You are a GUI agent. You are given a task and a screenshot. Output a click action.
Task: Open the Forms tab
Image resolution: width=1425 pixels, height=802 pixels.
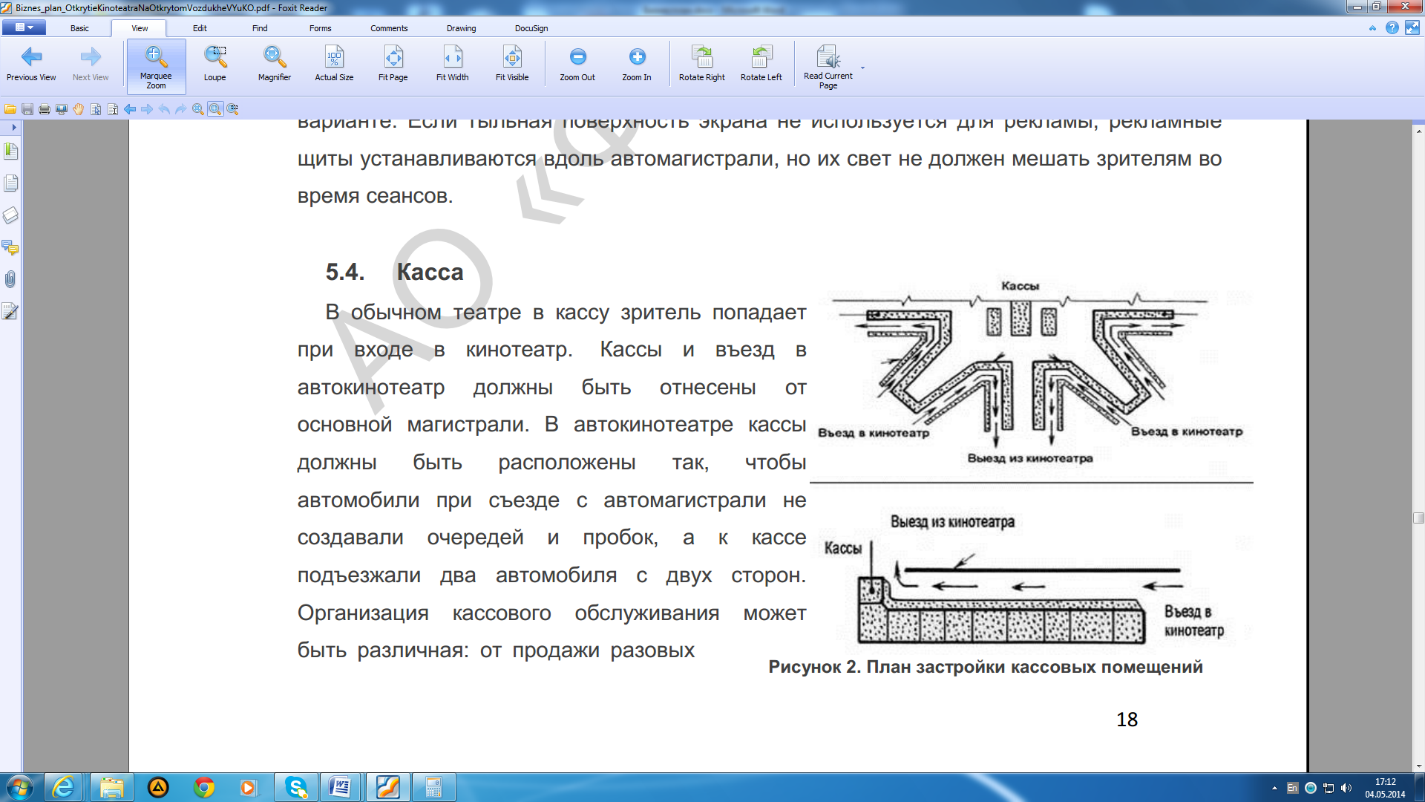click(321, 28)
